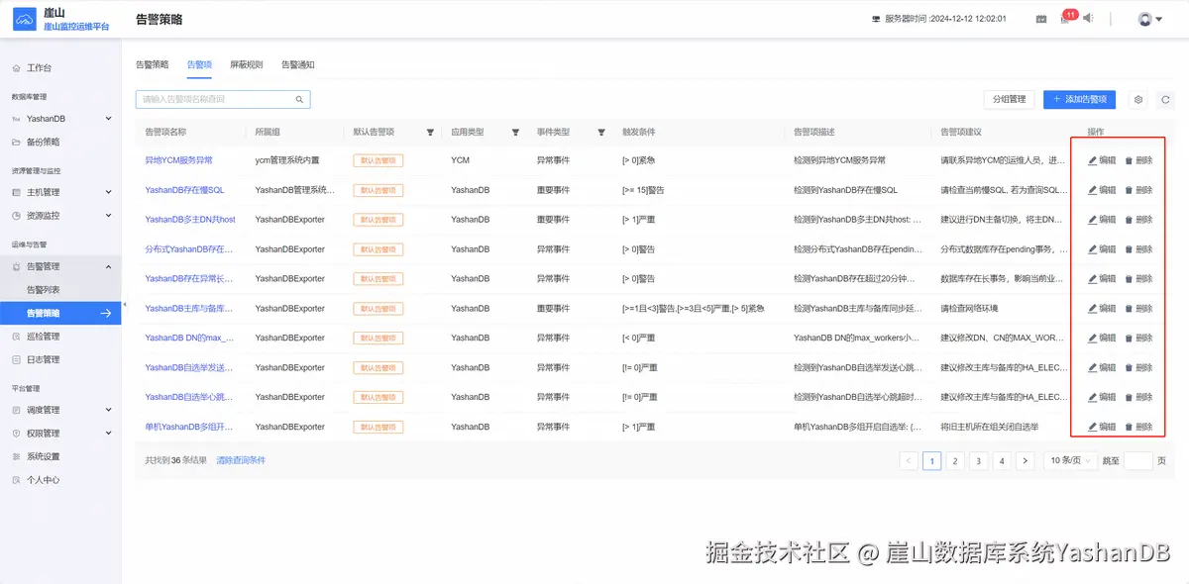Switch to the 屏蔽规则 tab
The image size is (1189, 584).
[246, 64]
